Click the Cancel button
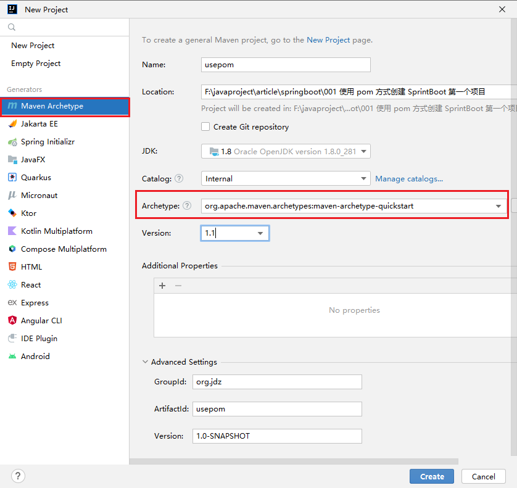Image resolution: width=517 pixels, height=488 pixels. (483, 476)
